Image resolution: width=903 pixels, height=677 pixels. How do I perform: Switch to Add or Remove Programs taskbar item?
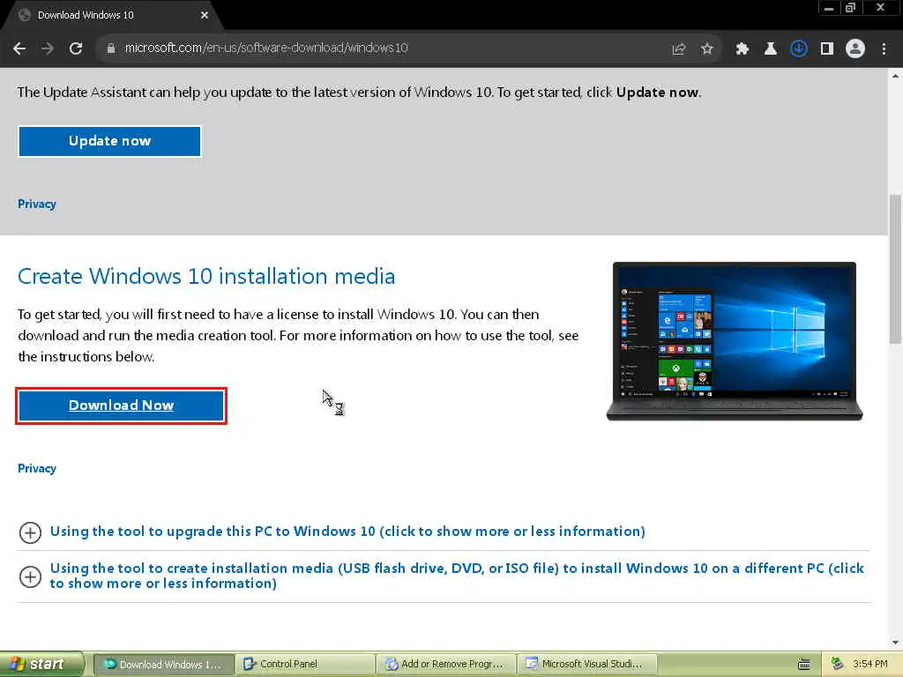tap(447, 665)
